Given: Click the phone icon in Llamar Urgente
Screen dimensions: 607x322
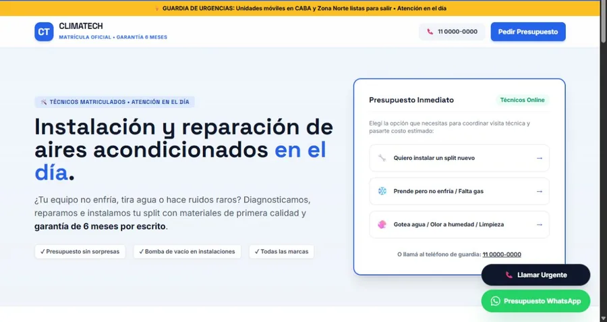Looking at the screenshot, I should click(x=509, y=275).
